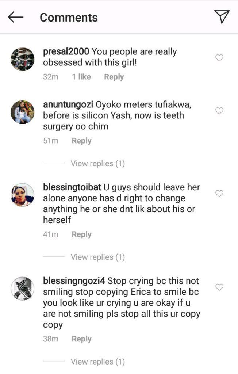Reply to presal2000's comment
Viewport: 238px width, 374px height.
(114, 77)
